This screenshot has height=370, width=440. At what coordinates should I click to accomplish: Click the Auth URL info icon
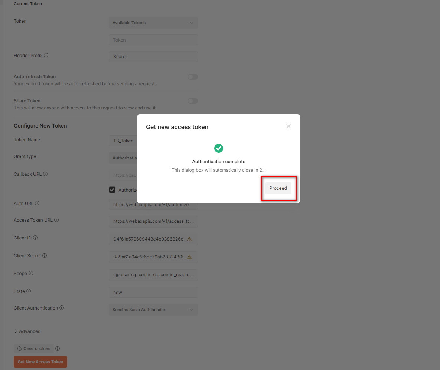coord(37,203)
